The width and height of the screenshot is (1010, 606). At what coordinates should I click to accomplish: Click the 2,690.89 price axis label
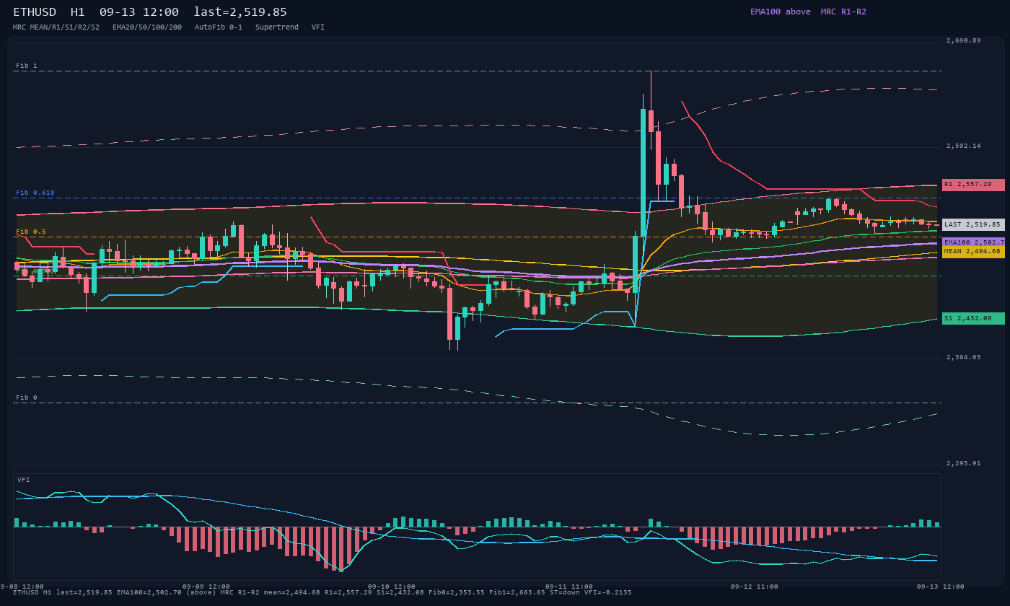pyautogui.click(x=964, y=40)
